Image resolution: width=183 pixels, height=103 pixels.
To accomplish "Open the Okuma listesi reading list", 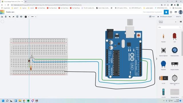I will [x=177, y=8].
